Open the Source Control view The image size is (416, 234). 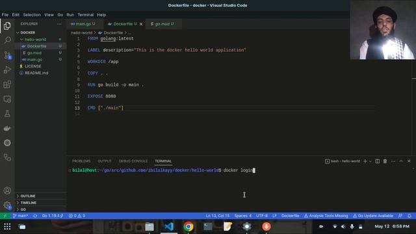(7, 55)
